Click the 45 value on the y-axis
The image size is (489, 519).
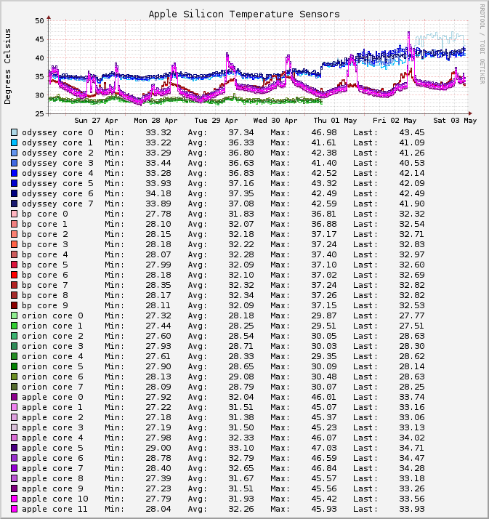point(40,39)
